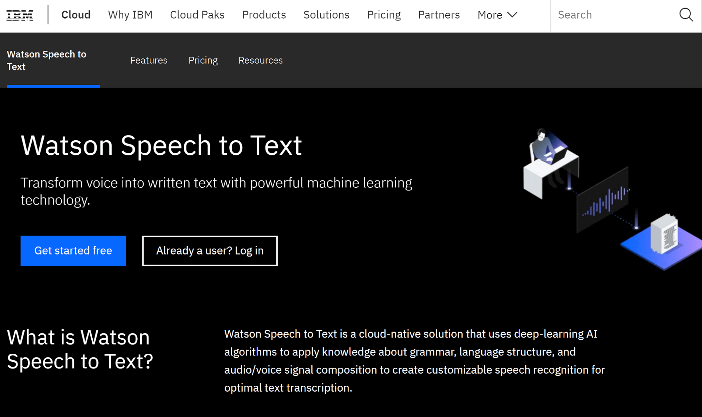Open the Solutions menu
Screen dimensions: 702x417
click(327, 15)
